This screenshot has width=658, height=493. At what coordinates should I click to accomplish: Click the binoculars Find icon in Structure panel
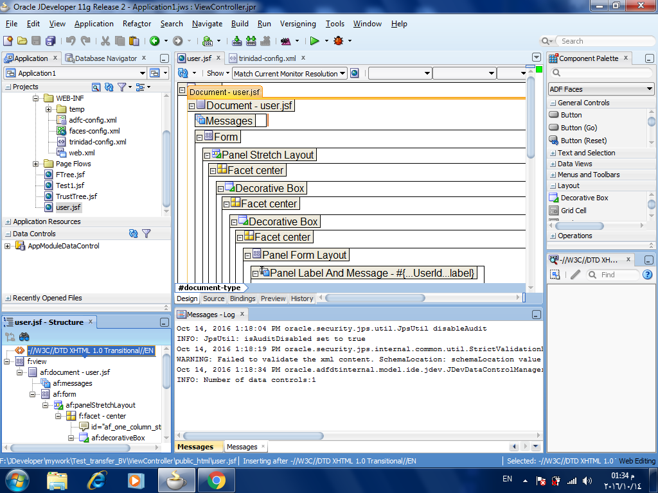tap(24, 336)
